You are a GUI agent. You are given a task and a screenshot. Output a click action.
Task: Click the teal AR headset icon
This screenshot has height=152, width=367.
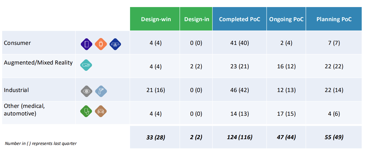[86, 65]
